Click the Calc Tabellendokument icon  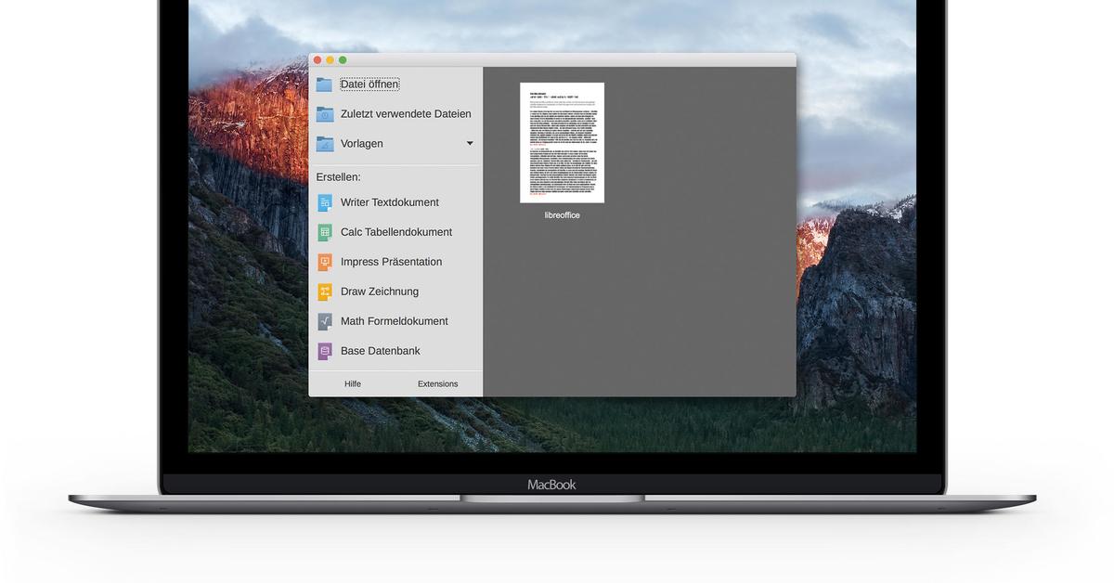(324, 232)
